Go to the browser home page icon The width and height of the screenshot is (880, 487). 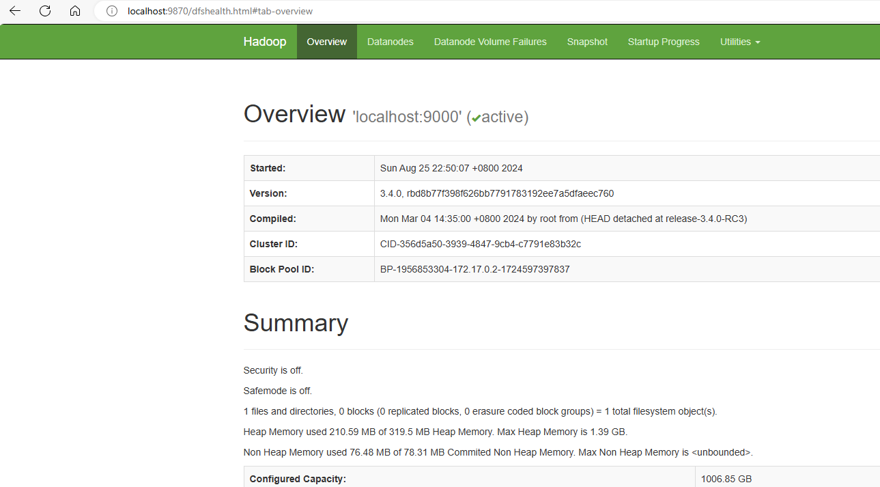pos(75,11)
